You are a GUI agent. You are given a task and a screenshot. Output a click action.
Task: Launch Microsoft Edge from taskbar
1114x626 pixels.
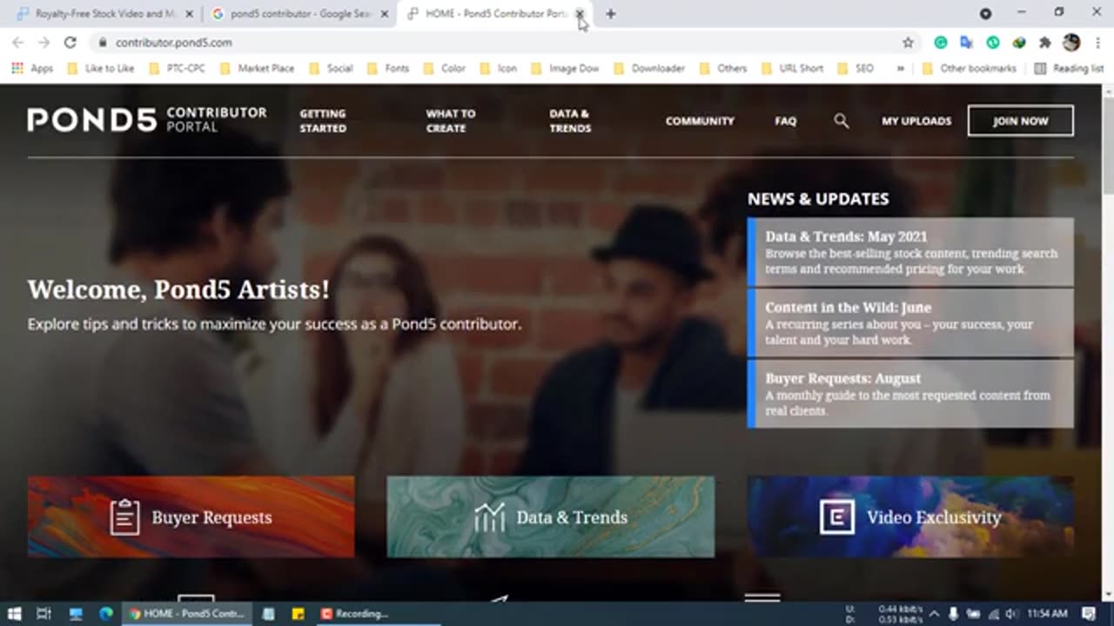coord(105,614)
